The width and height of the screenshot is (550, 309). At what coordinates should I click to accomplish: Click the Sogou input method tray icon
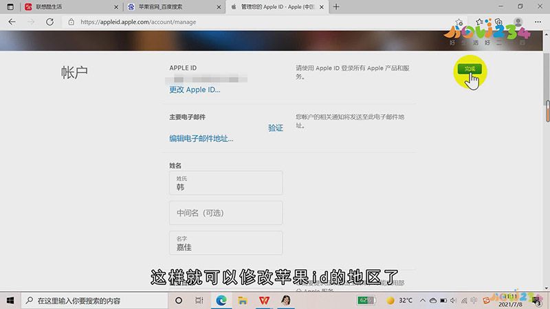click(486, 301)
